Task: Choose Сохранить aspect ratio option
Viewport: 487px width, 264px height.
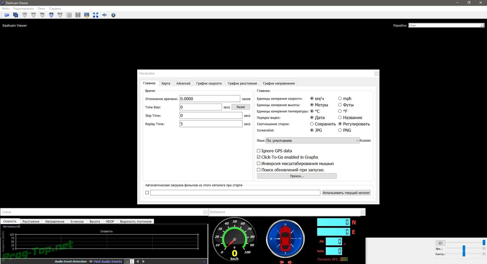Action: point(323,124)
